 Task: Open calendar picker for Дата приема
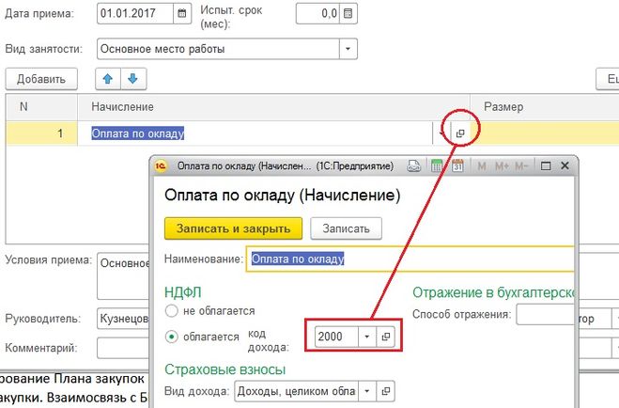(x=178, y=14)
